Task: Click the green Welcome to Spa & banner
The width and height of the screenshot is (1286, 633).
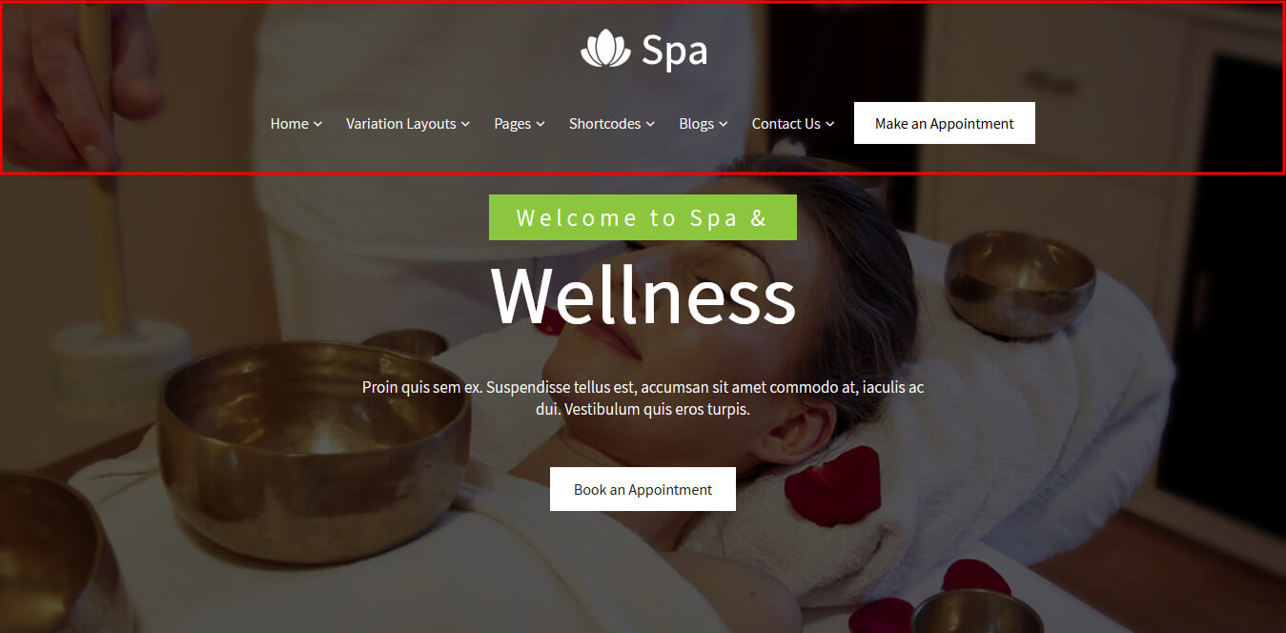Action: pos(643,217)
